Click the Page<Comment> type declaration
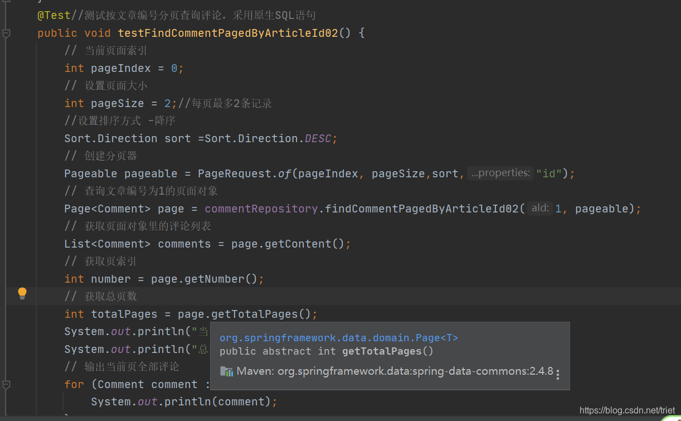The image size is (681, 421). click(x=108, y=209)
